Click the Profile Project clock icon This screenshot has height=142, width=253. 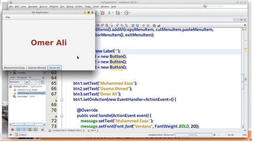pyautogui.click(x=126, y=13)
